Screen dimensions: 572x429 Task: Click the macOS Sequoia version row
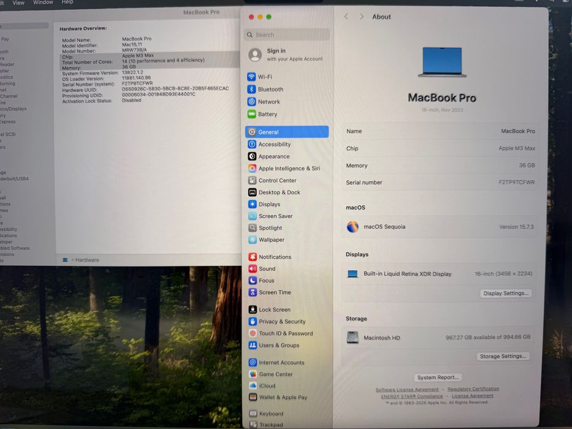pyautogui.click(x=440, y=227)
